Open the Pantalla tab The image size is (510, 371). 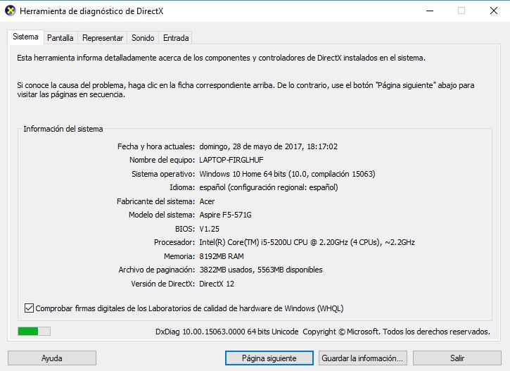[60, 38]
